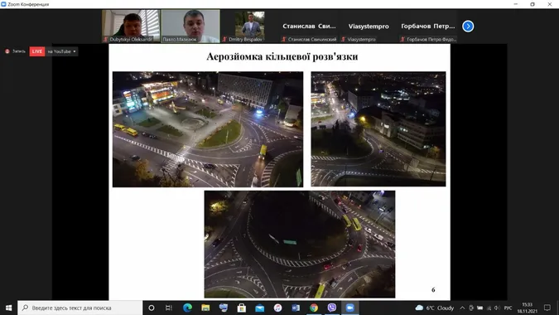Open Cortana circle icon in taskbar

point(152,308)
